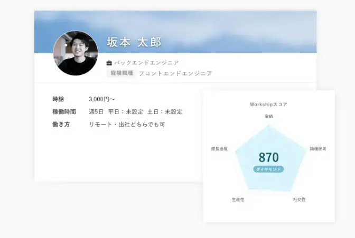The width and height of the screenshot is (355, 238).
Task: Click the 社交性 radar chart label
Action: [299, 199]
